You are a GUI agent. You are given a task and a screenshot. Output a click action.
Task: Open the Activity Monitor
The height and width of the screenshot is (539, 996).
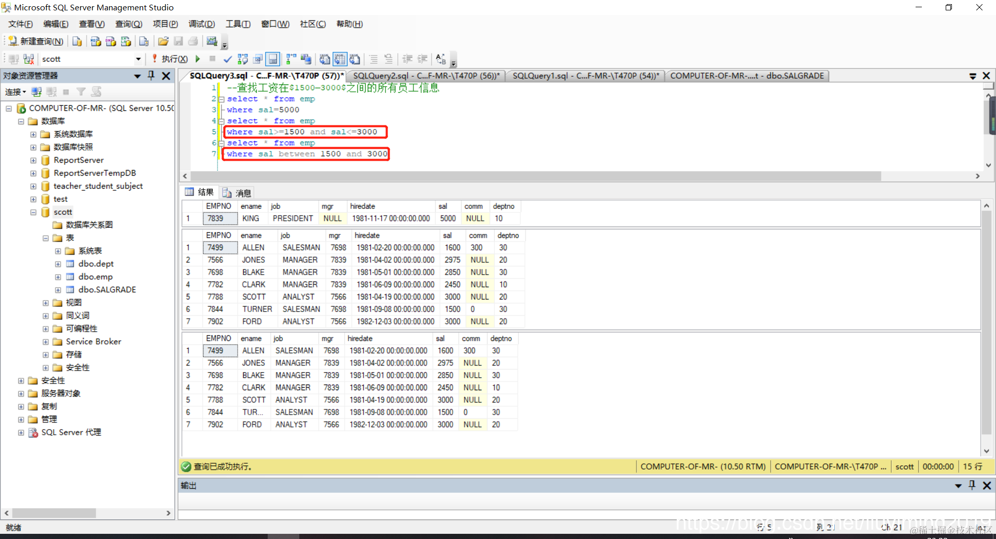(x=212, y=41)
